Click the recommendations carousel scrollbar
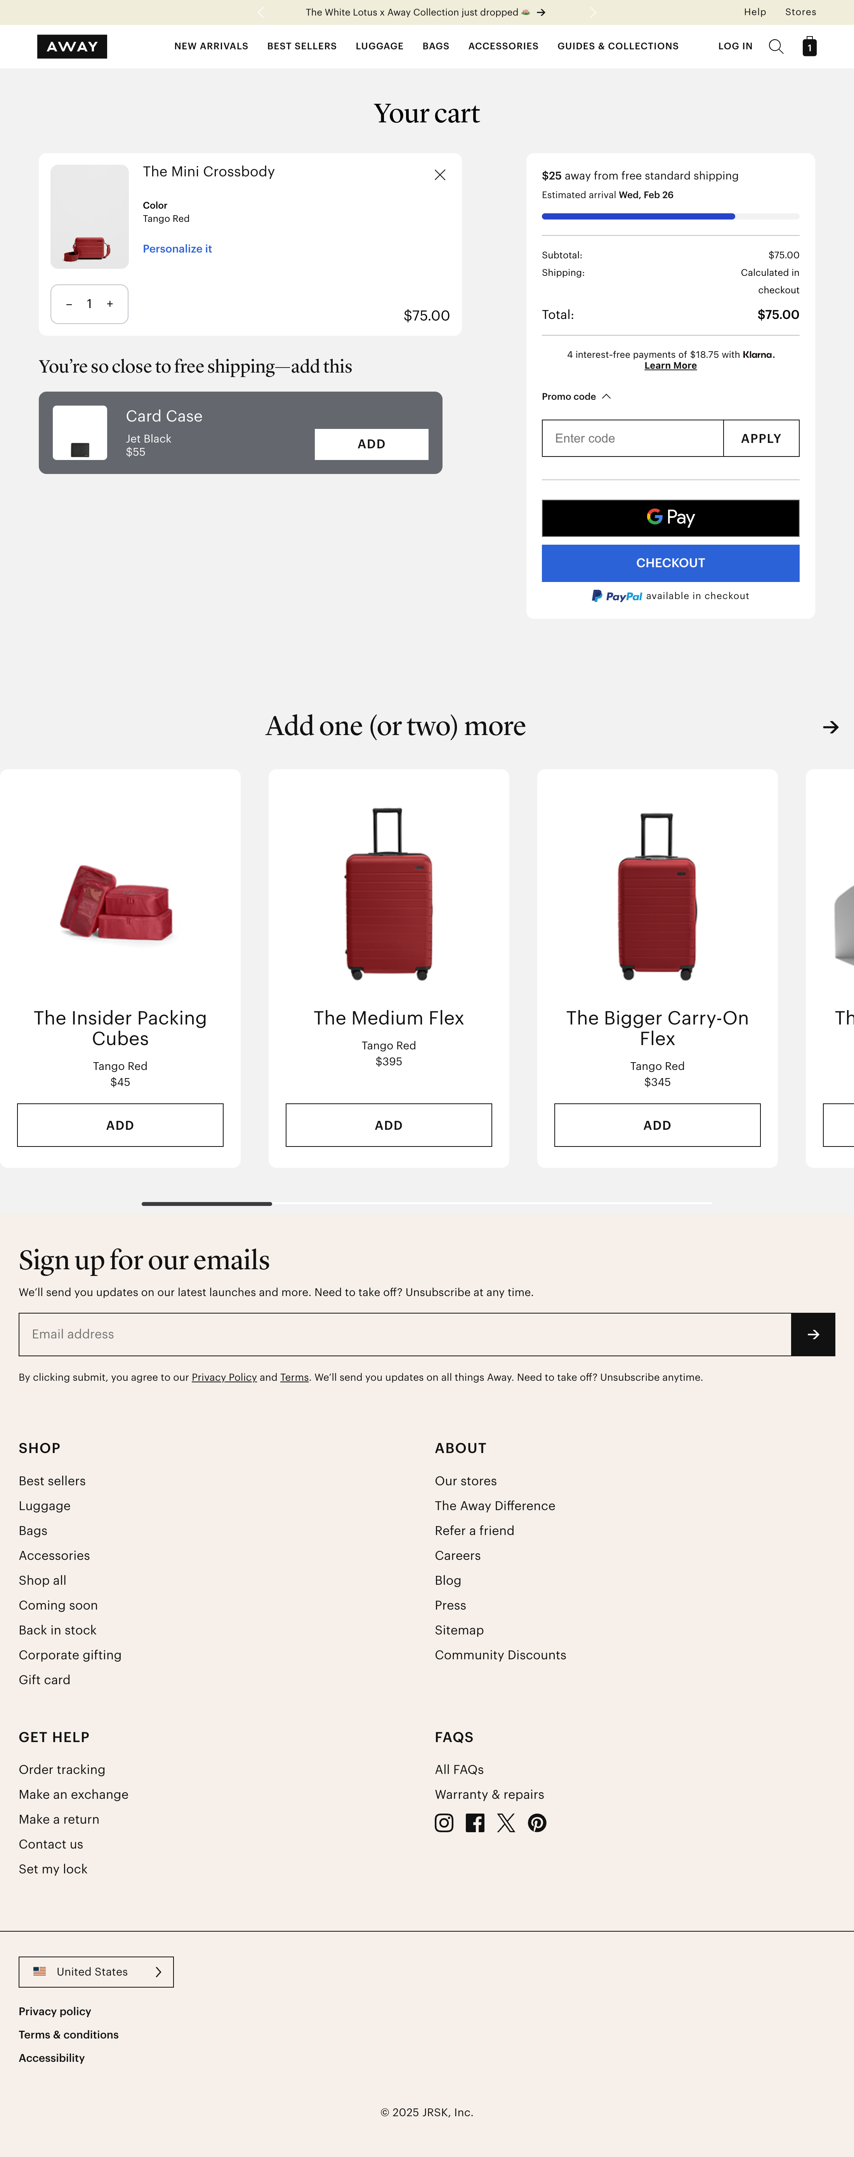 coord(427,1203)
